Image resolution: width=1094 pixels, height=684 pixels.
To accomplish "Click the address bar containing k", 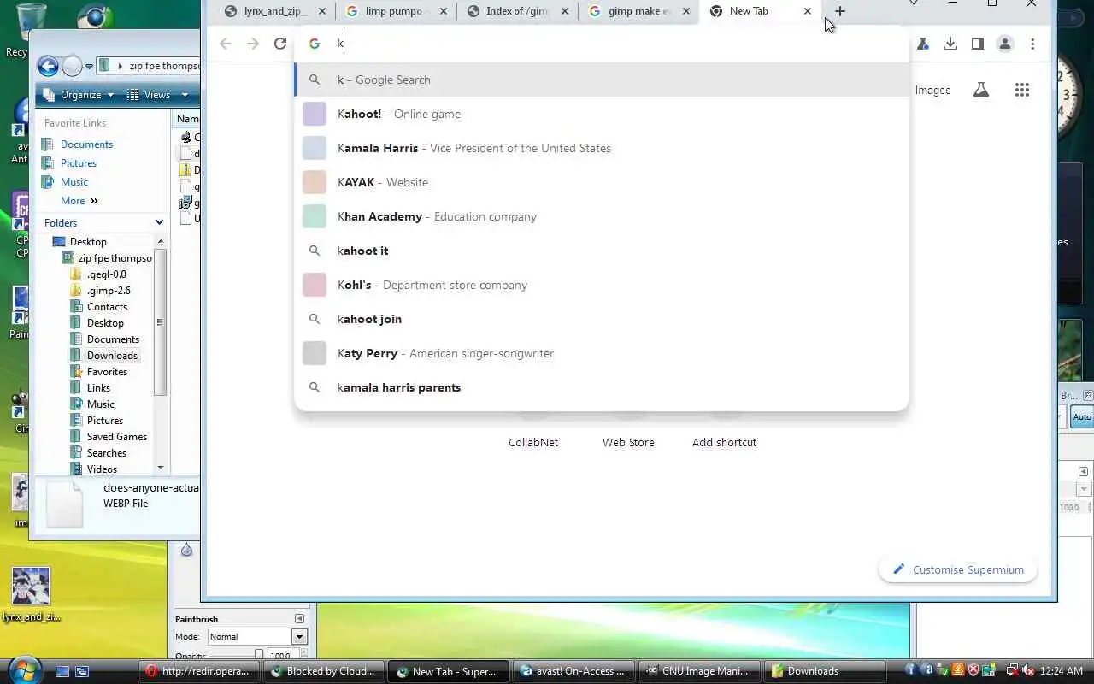I will click(602, 44).
